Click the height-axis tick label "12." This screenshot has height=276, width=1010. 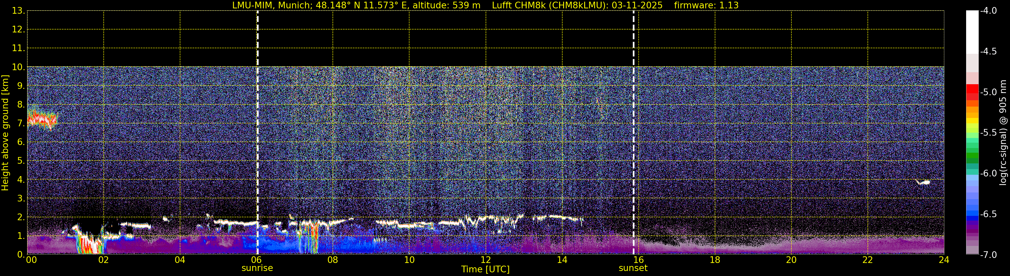[18, 30]
